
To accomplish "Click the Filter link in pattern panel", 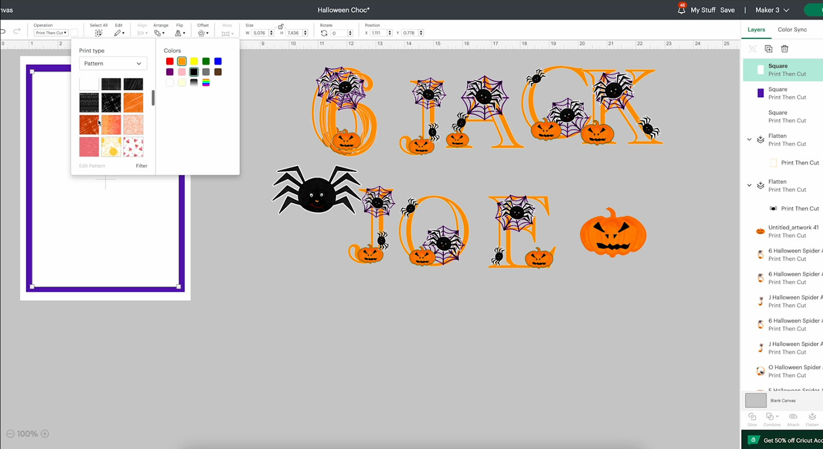I will (x=142, y=166).
